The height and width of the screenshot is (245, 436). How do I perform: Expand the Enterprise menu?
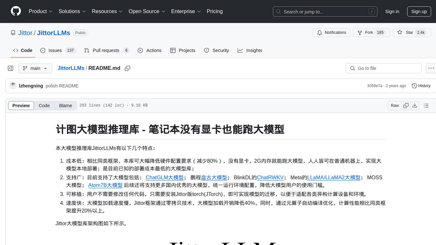186,11
